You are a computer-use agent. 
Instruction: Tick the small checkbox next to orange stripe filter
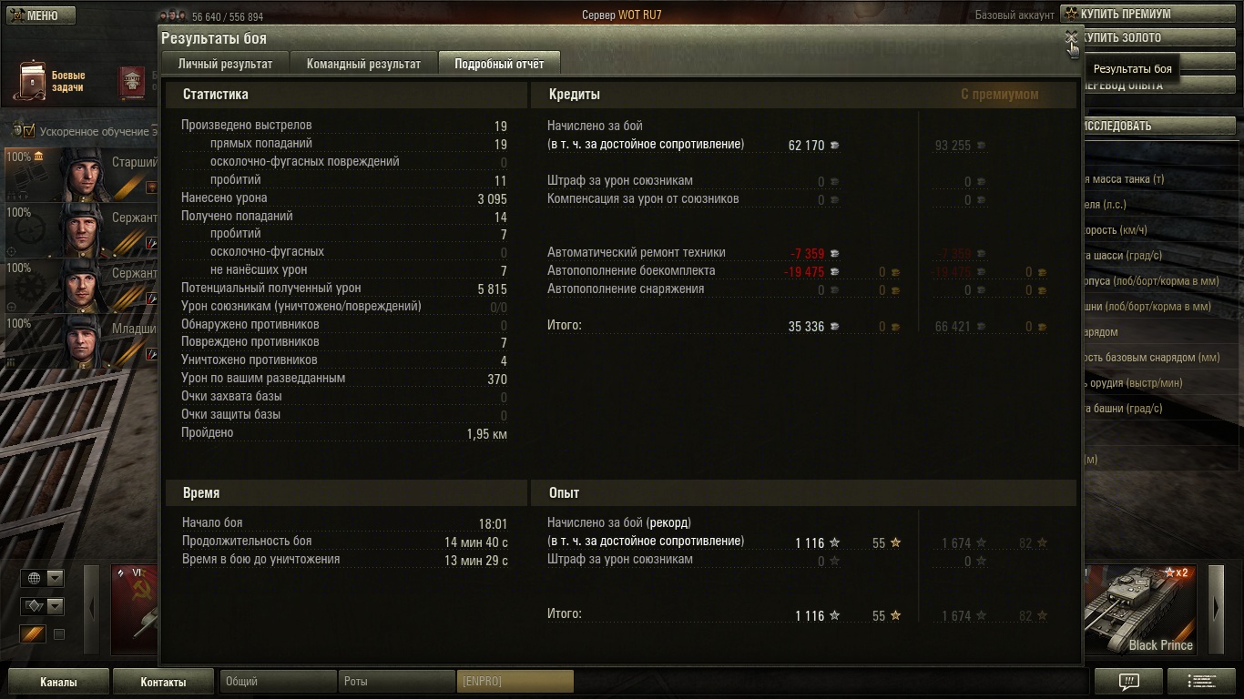point(59,634)
